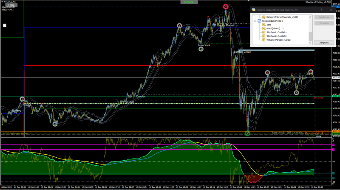
Task: Close the indicator list dialog with X
Action: click(x=331, y=10)
